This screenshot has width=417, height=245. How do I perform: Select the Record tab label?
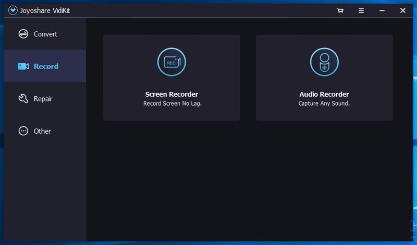[x=46, y=67]
